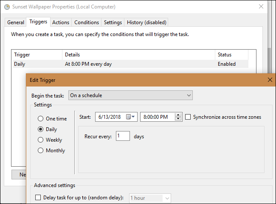Screen dimensions: 276x204
Task: Switch to the Actions tab
Action: pyautogui.click(x=61, y=22)
